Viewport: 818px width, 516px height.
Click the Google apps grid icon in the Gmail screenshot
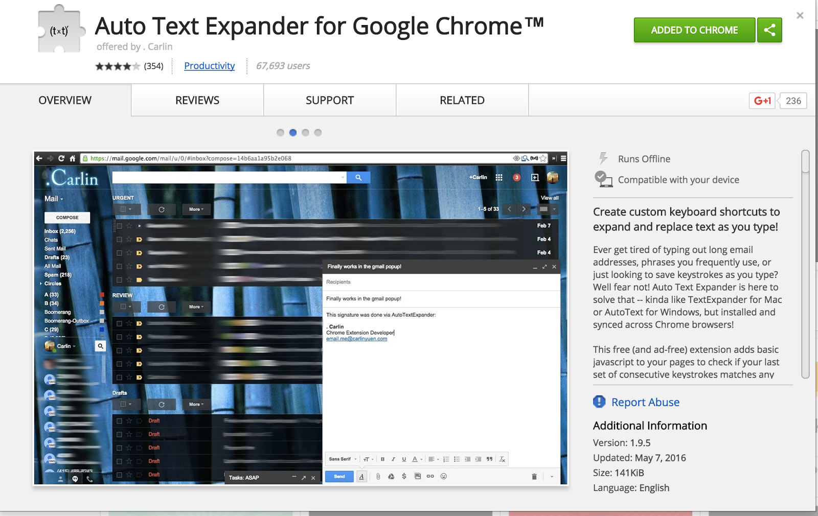pyautogui.click(x=499, y=177)
